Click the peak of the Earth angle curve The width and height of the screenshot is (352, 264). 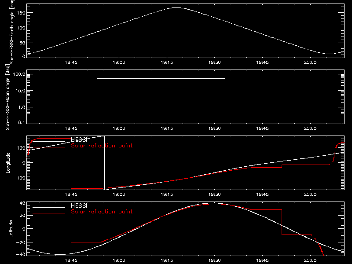pyautogui.click(x=176, y=8)
